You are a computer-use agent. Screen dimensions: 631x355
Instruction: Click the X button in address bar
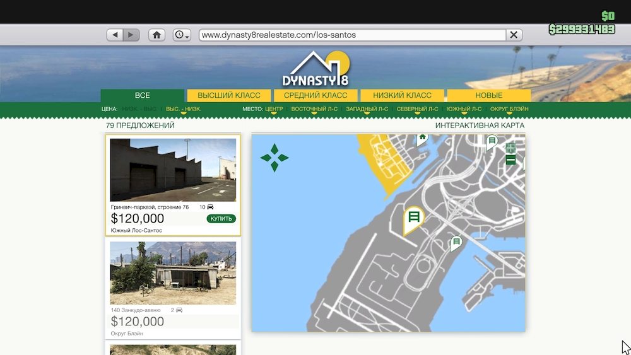point(514,35)
